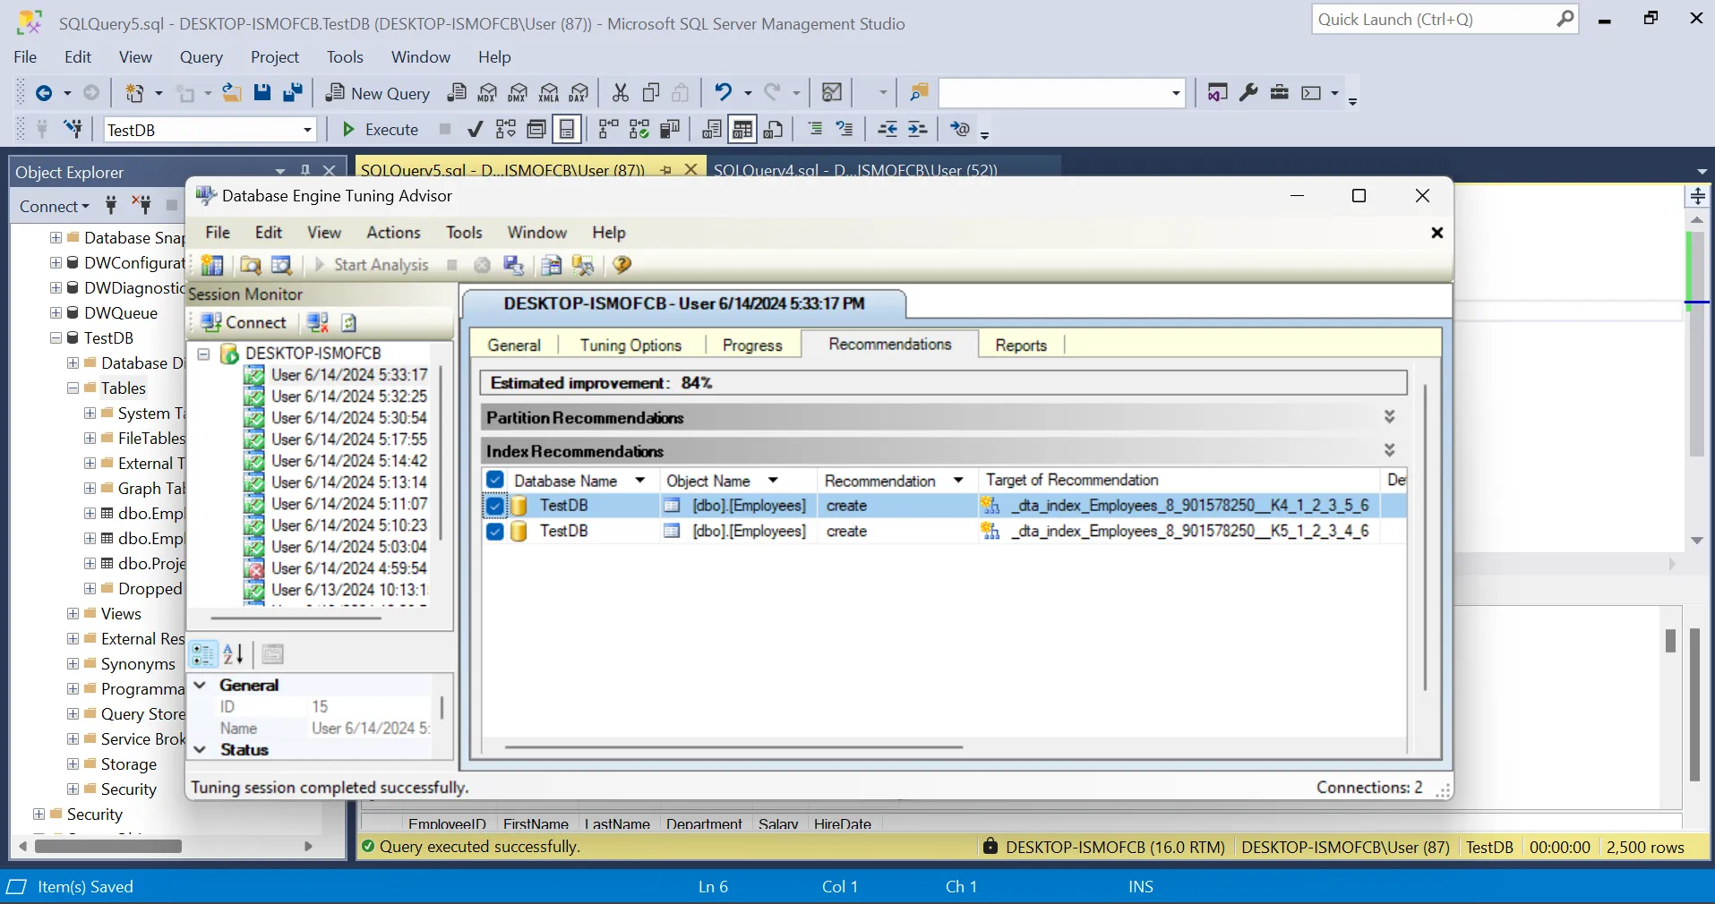Viewport: 1715px width, 904px height.
Task: Open the Actions menu in Tuning Advisor
Action: coord(393,233)
